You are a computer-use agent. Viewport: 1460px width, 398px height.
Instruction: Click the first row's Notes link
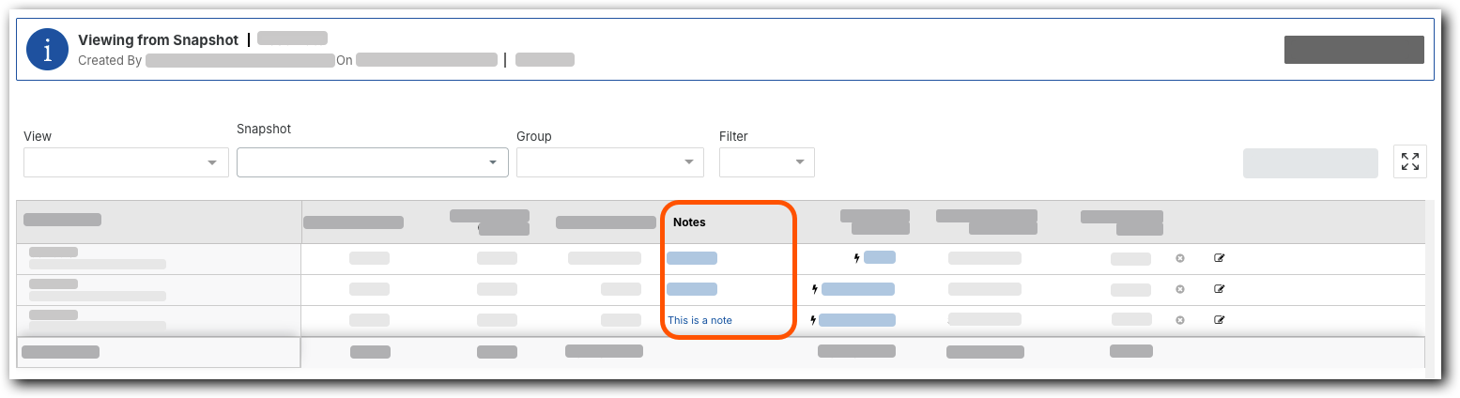point(692,258)
